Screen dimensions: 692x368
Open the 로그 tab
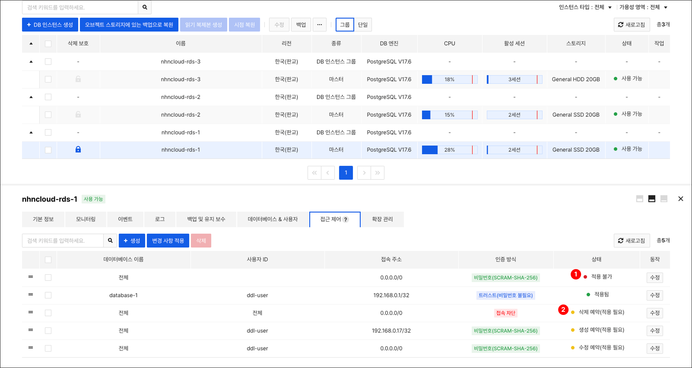(160, 219)
